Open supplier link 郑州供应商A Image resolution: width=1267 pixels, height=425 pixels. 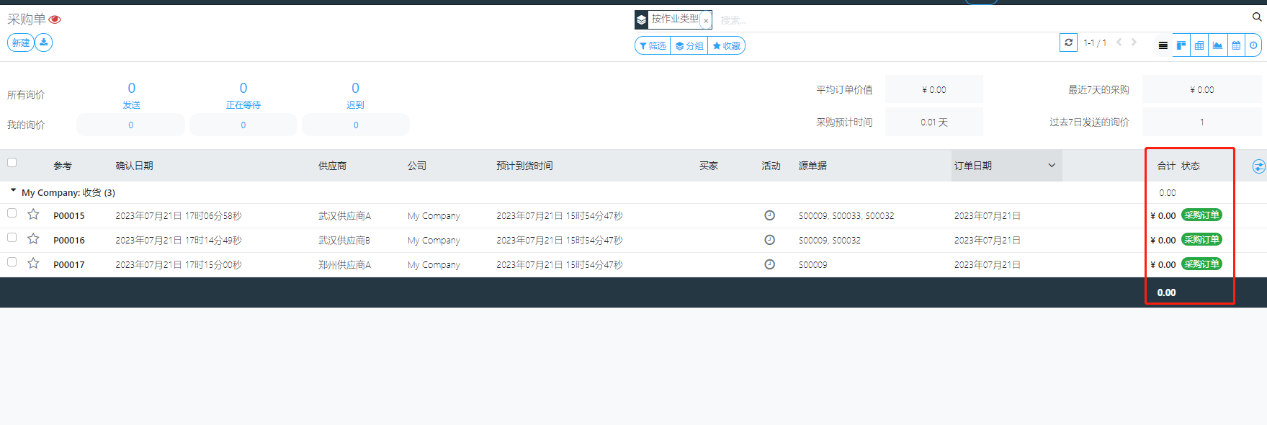click(344, 265)
